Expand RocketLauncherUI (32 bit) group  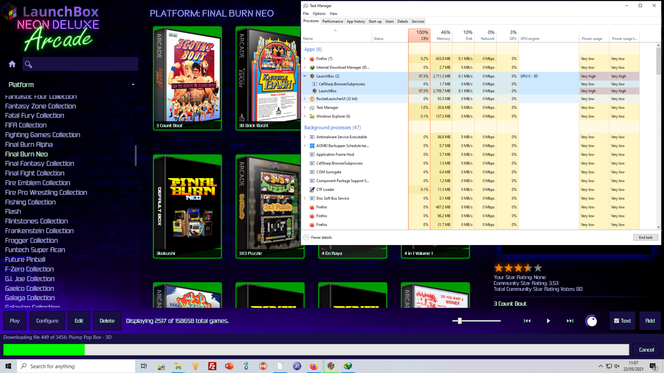point(305,99)
